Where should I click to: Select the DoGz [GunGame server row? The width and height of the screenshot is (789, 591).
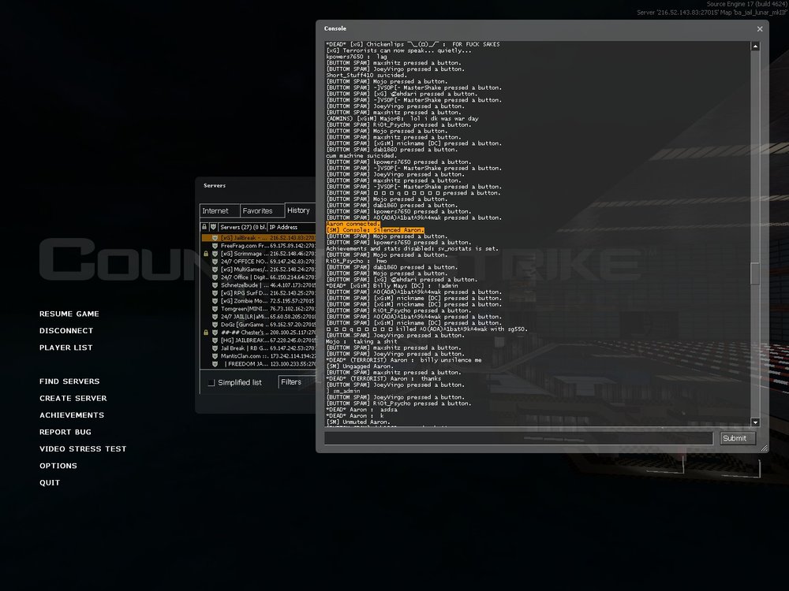click(258, 324)
